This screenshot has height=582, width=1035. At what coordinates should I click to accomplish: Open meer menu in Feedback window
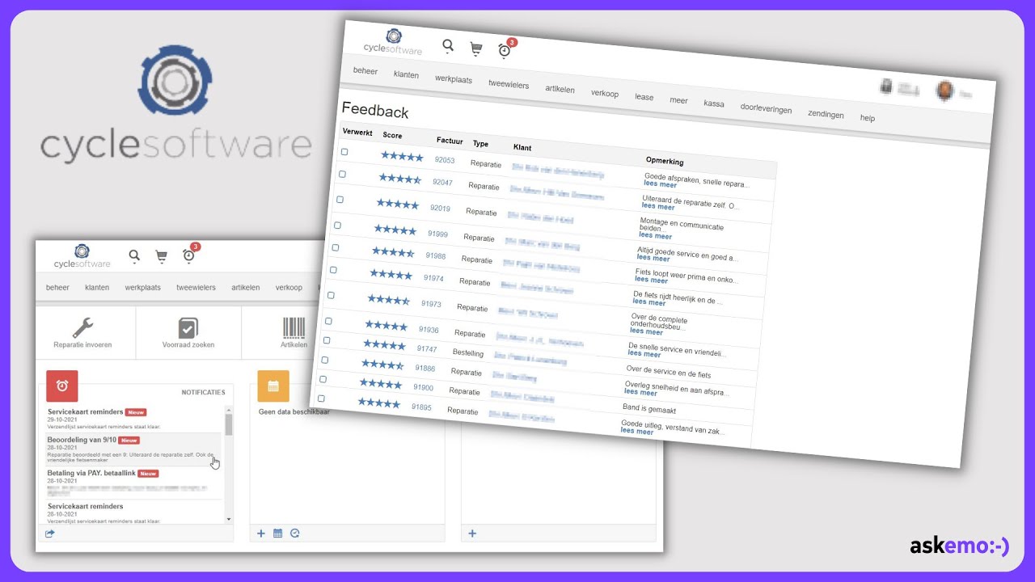pos(678,100)
